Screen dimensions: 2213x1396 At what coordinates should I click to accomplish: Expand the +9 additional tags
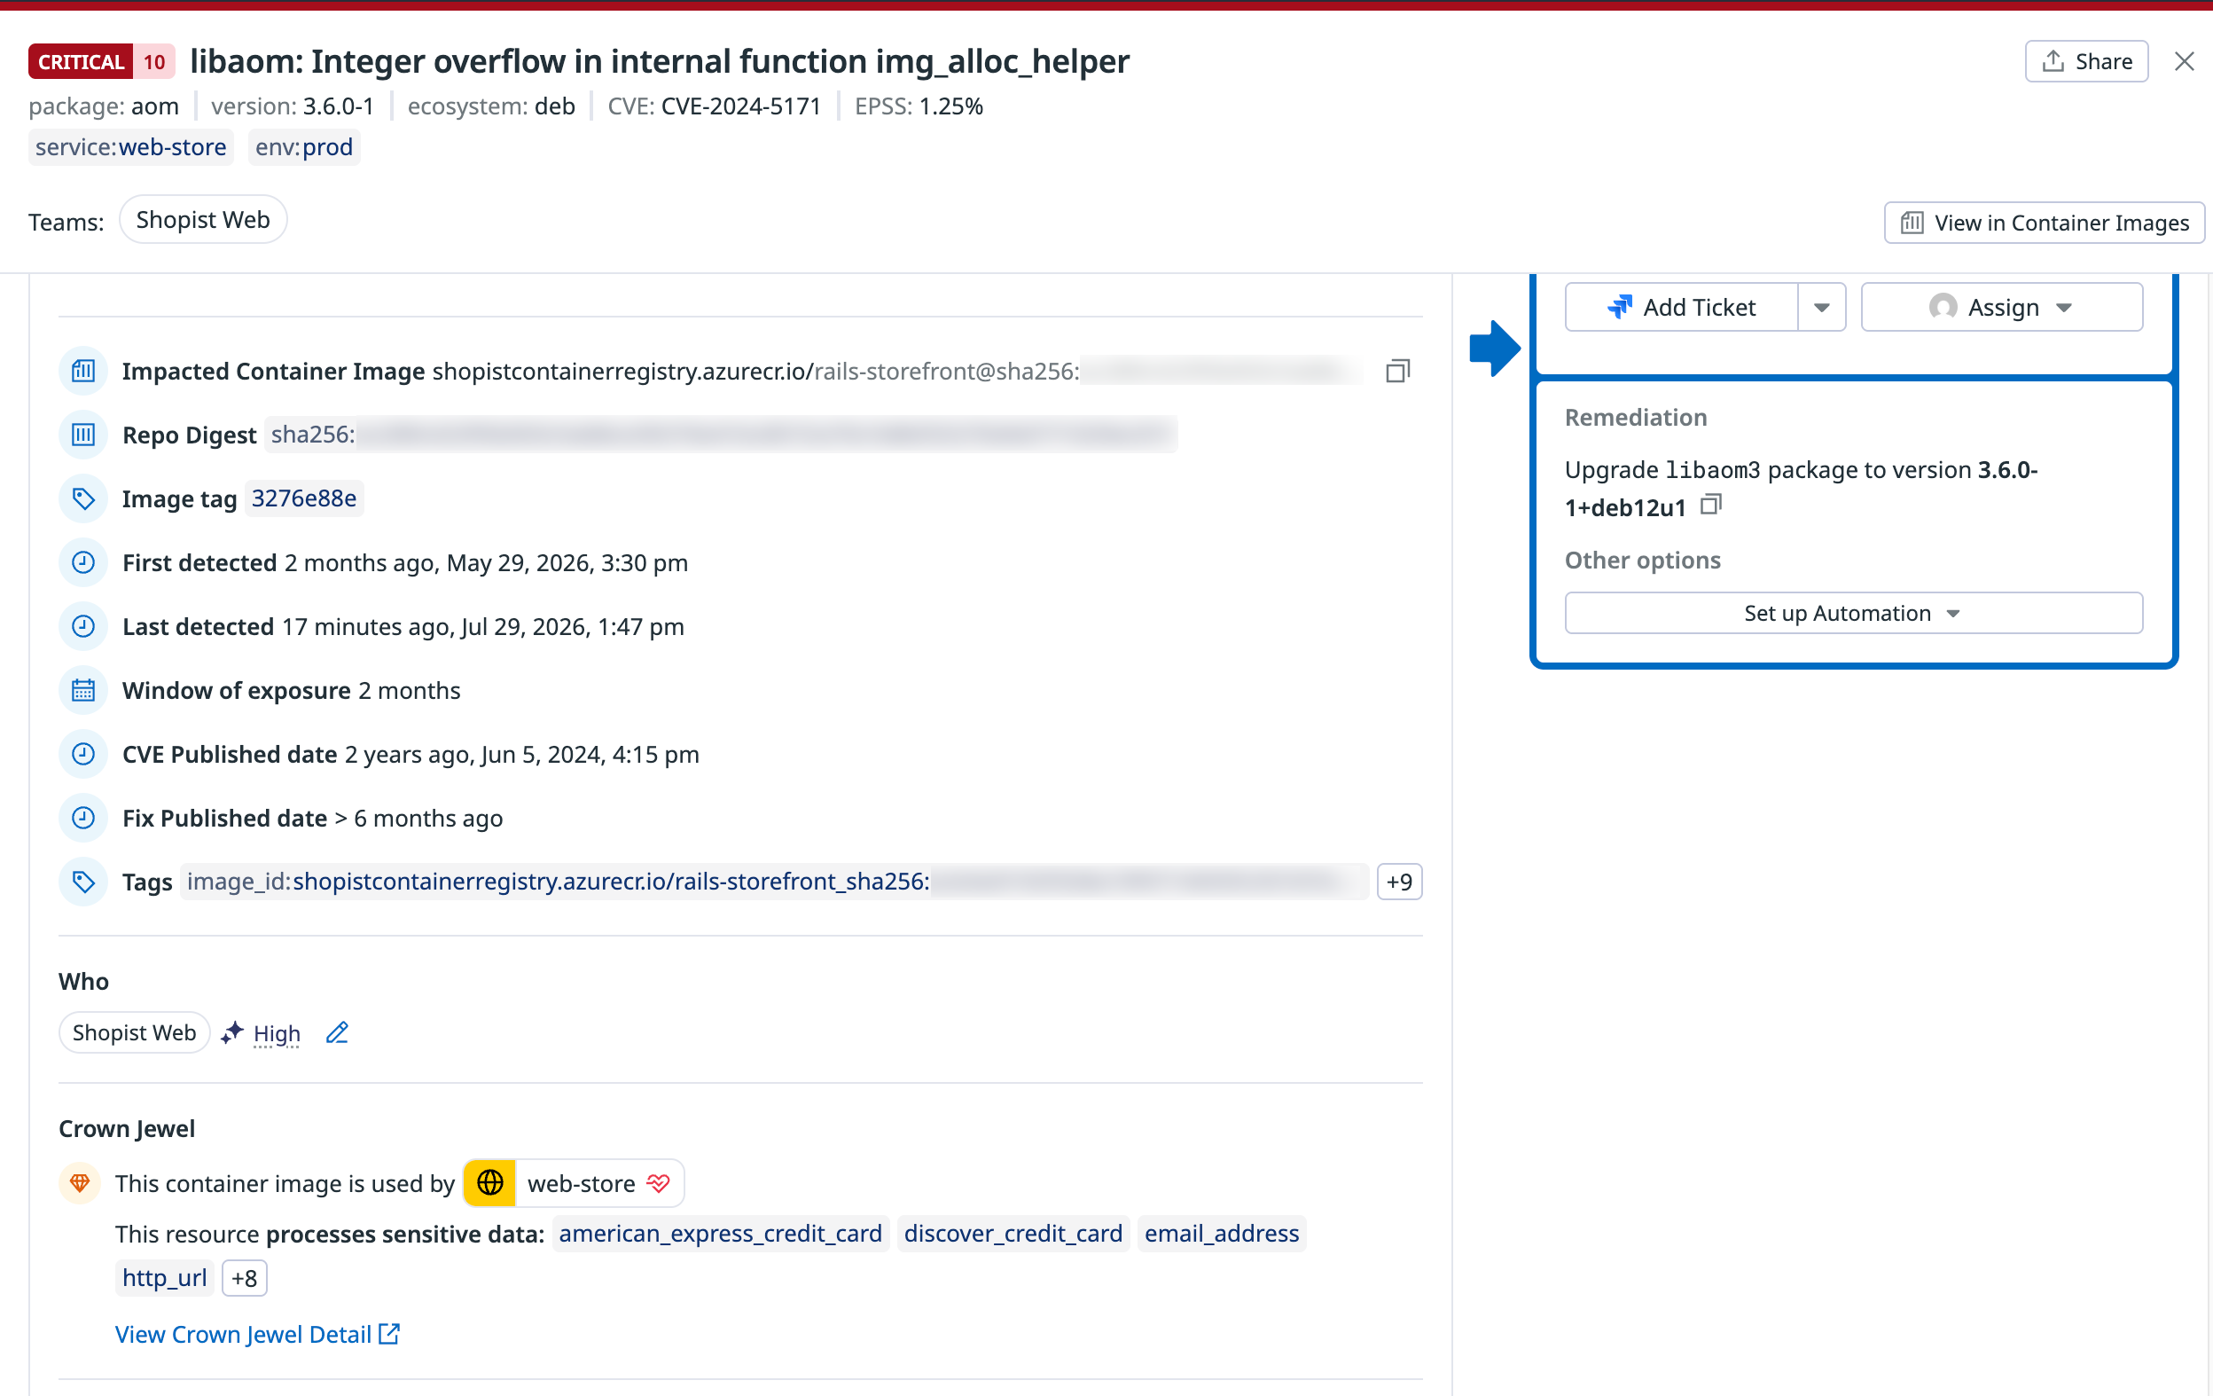click(1399, 882)
